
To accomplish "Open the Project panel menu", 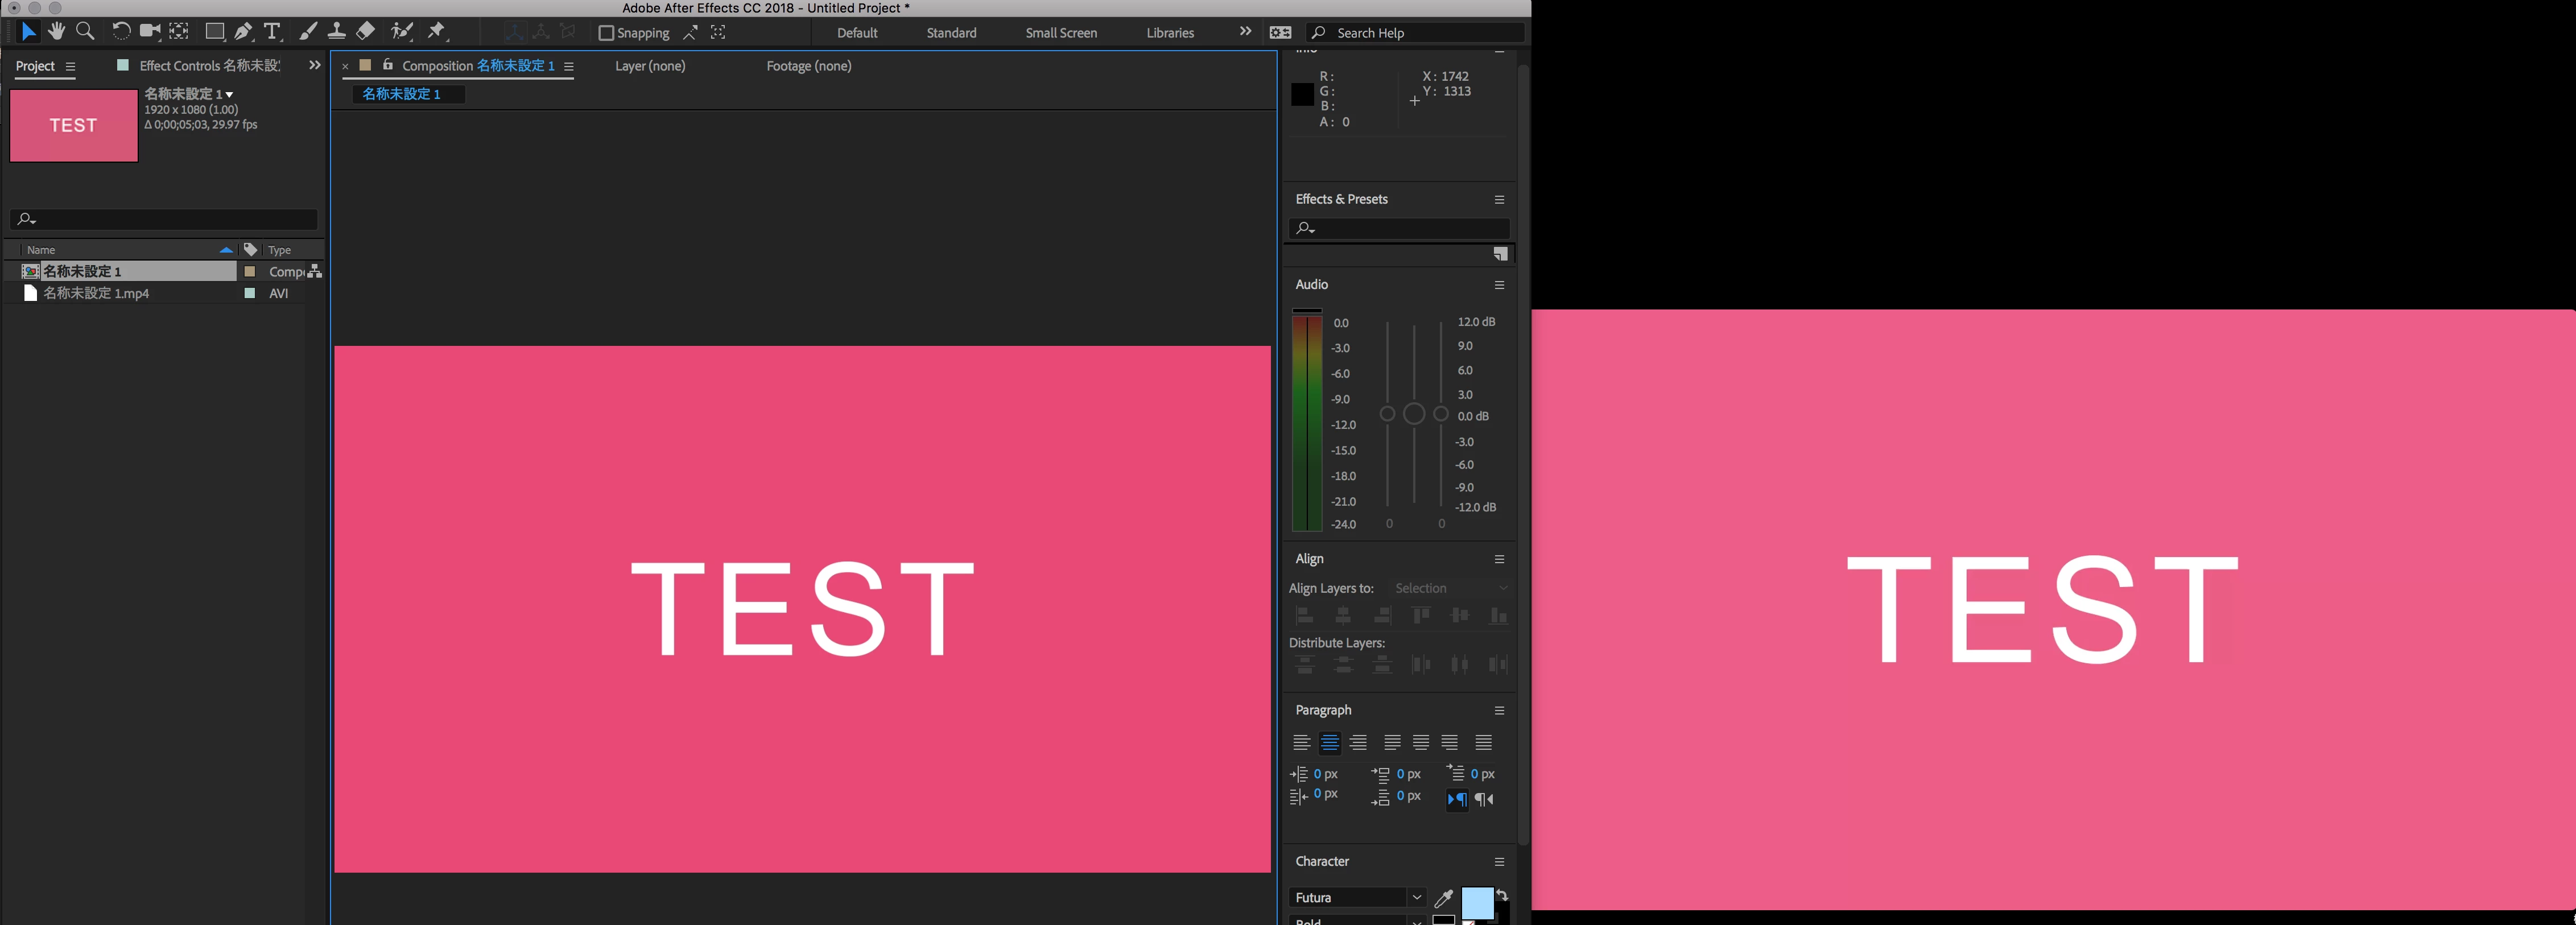I will 70,66.
